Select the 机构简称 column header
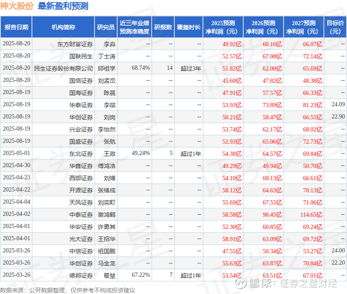The width and height of the screenshot is (347, 294). [x=63, y=27]
